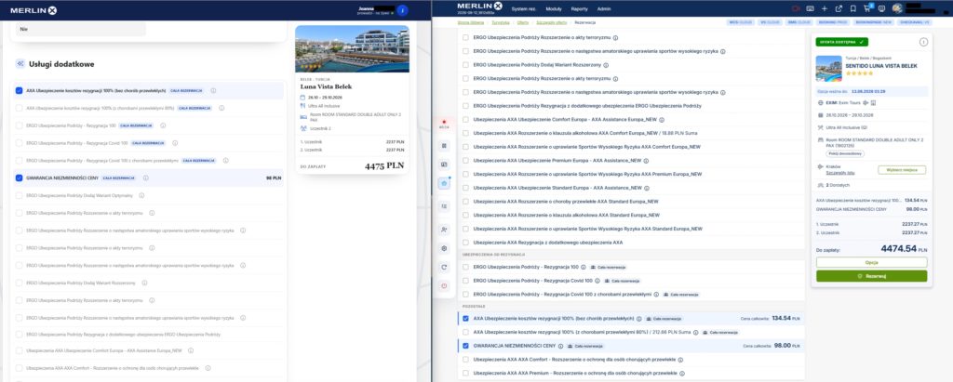
Task: Click the info icon on offer card
Action: click(924, 42)
